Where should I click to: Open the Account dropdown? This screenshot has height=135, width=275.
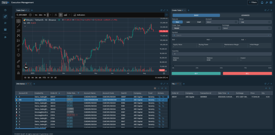pyautogui.click(x=221, y=22)
